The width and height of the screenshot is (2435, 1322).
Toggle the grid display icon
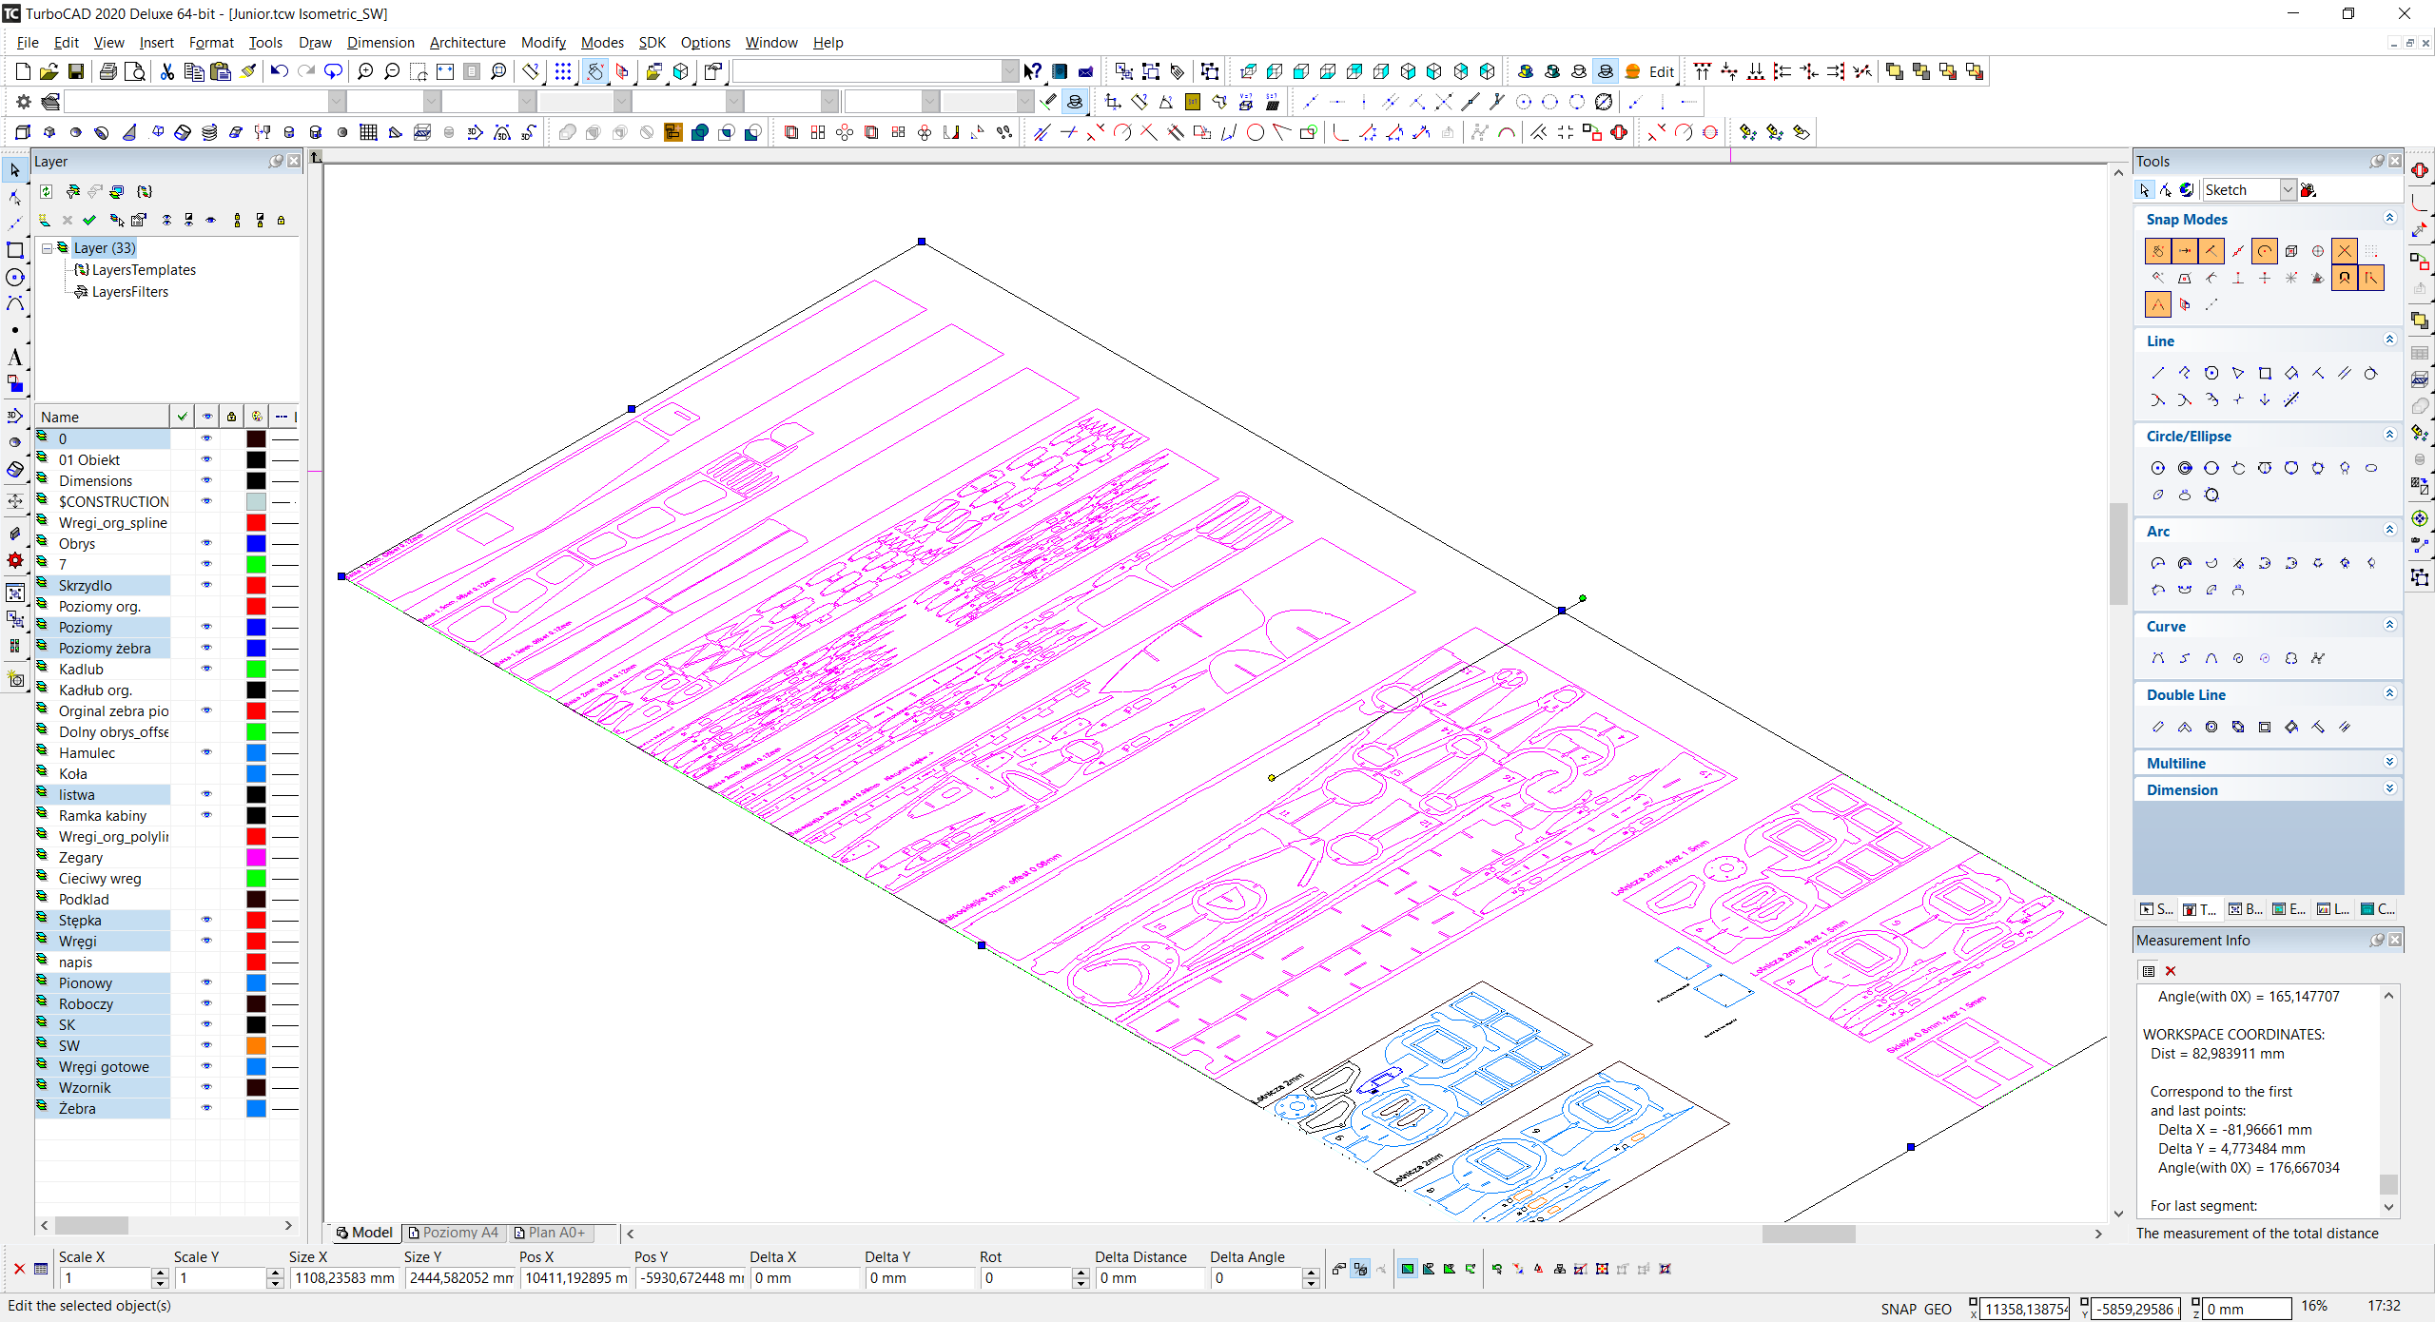(x=563, y=71)
